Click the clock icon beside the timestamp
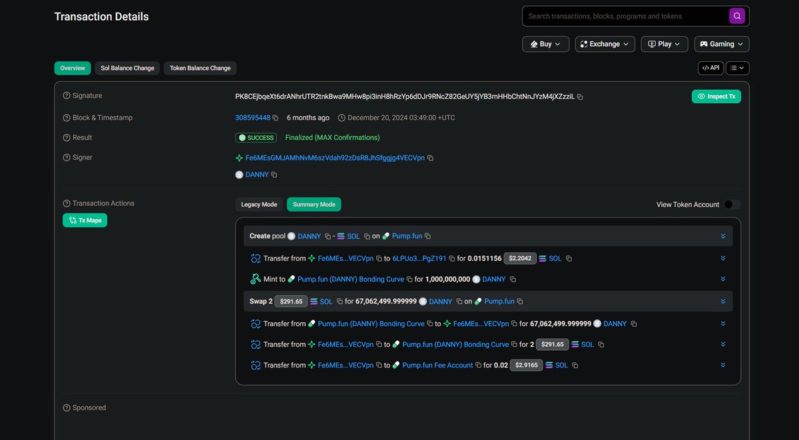The width and height of the screenshot is (799, 440). point(342,118)
